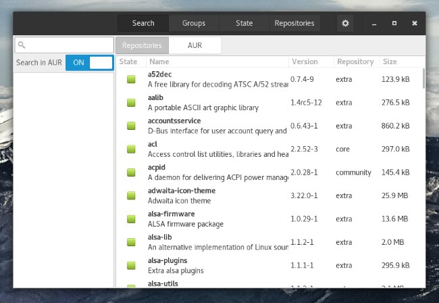Open the settings gear menu

(345, 23)
